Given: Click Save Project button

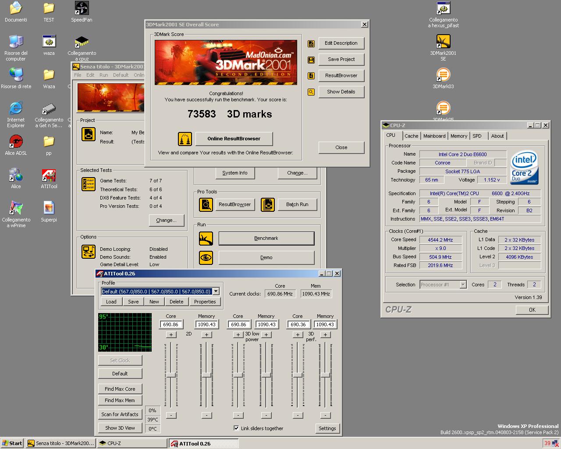Looking at the screenshot, I should (x=341, y=59).
